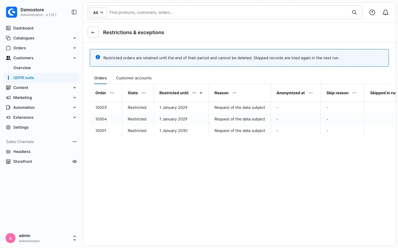This screenshot has width=398, height=248.
Task: Click the info icon in the banner
Action: [98, 57]
